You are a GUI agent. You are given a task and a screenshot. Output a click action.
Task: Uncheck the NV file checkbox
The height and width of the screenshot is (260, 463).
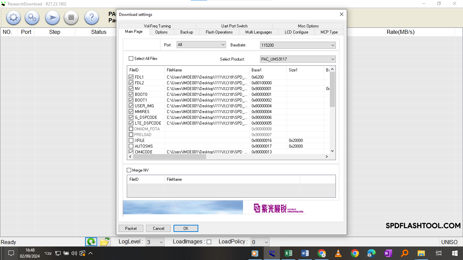click(x=131, y=89)
